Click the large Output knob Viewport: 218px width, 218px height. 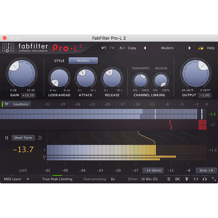point(196,73)
